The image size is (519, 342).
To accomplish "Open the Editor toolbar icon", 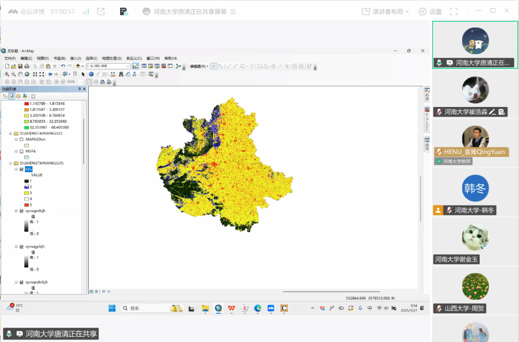I will (136, 66).
